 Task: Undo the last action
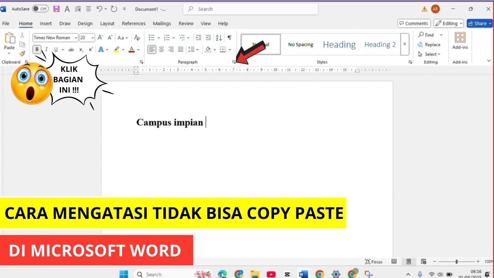100,8
